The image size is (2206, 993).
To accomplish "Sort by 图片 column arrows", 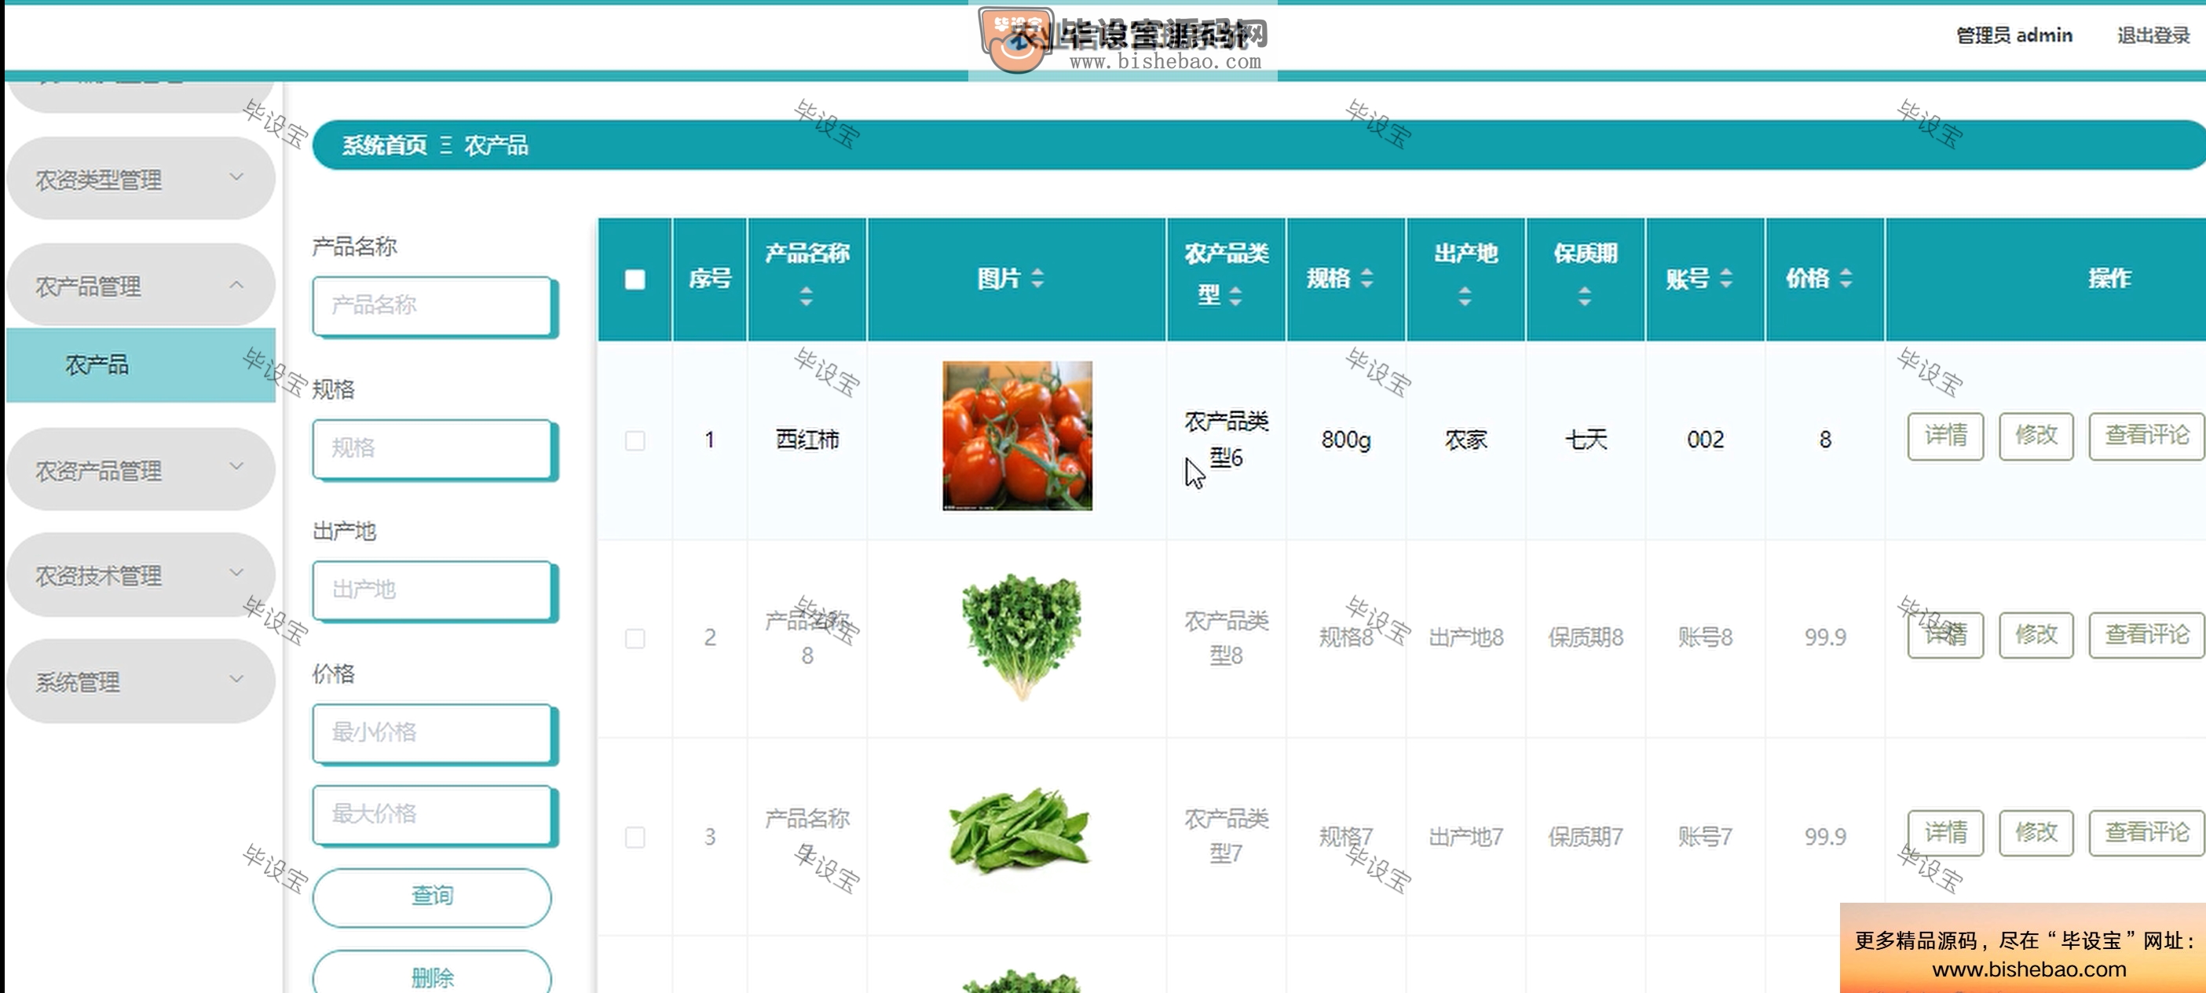I will tap(1037, 278).
